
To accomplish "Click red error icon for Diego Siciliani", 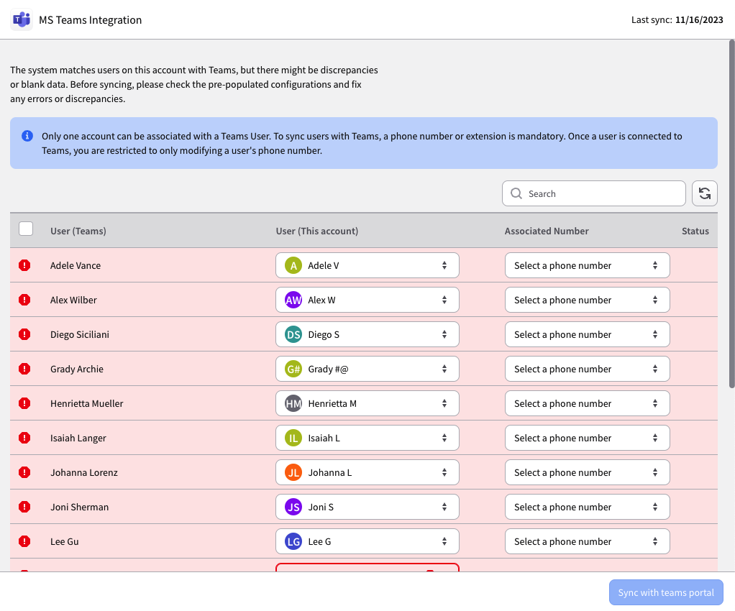I will [24, 334].
